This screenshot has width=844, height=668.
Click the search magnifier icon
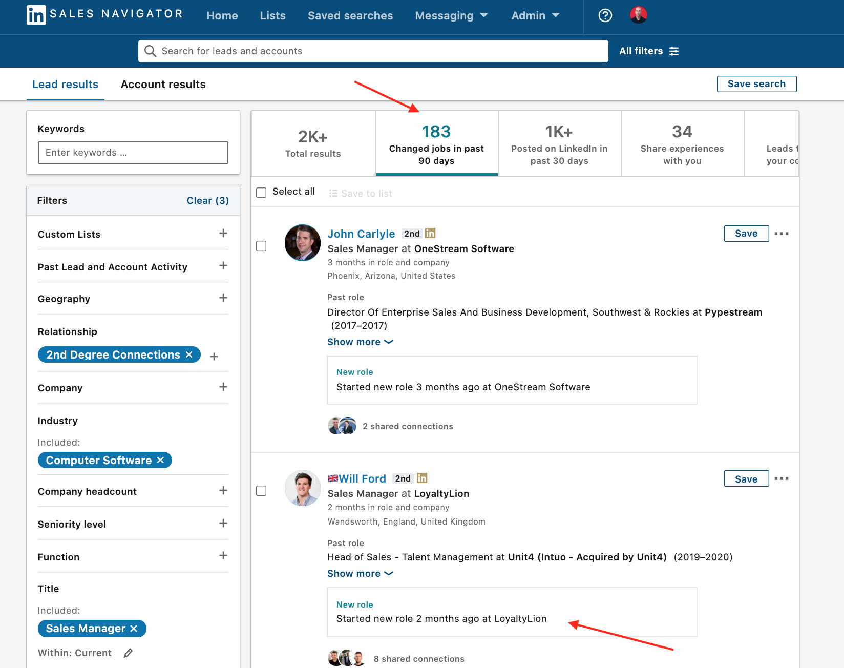tap(150, 51)
